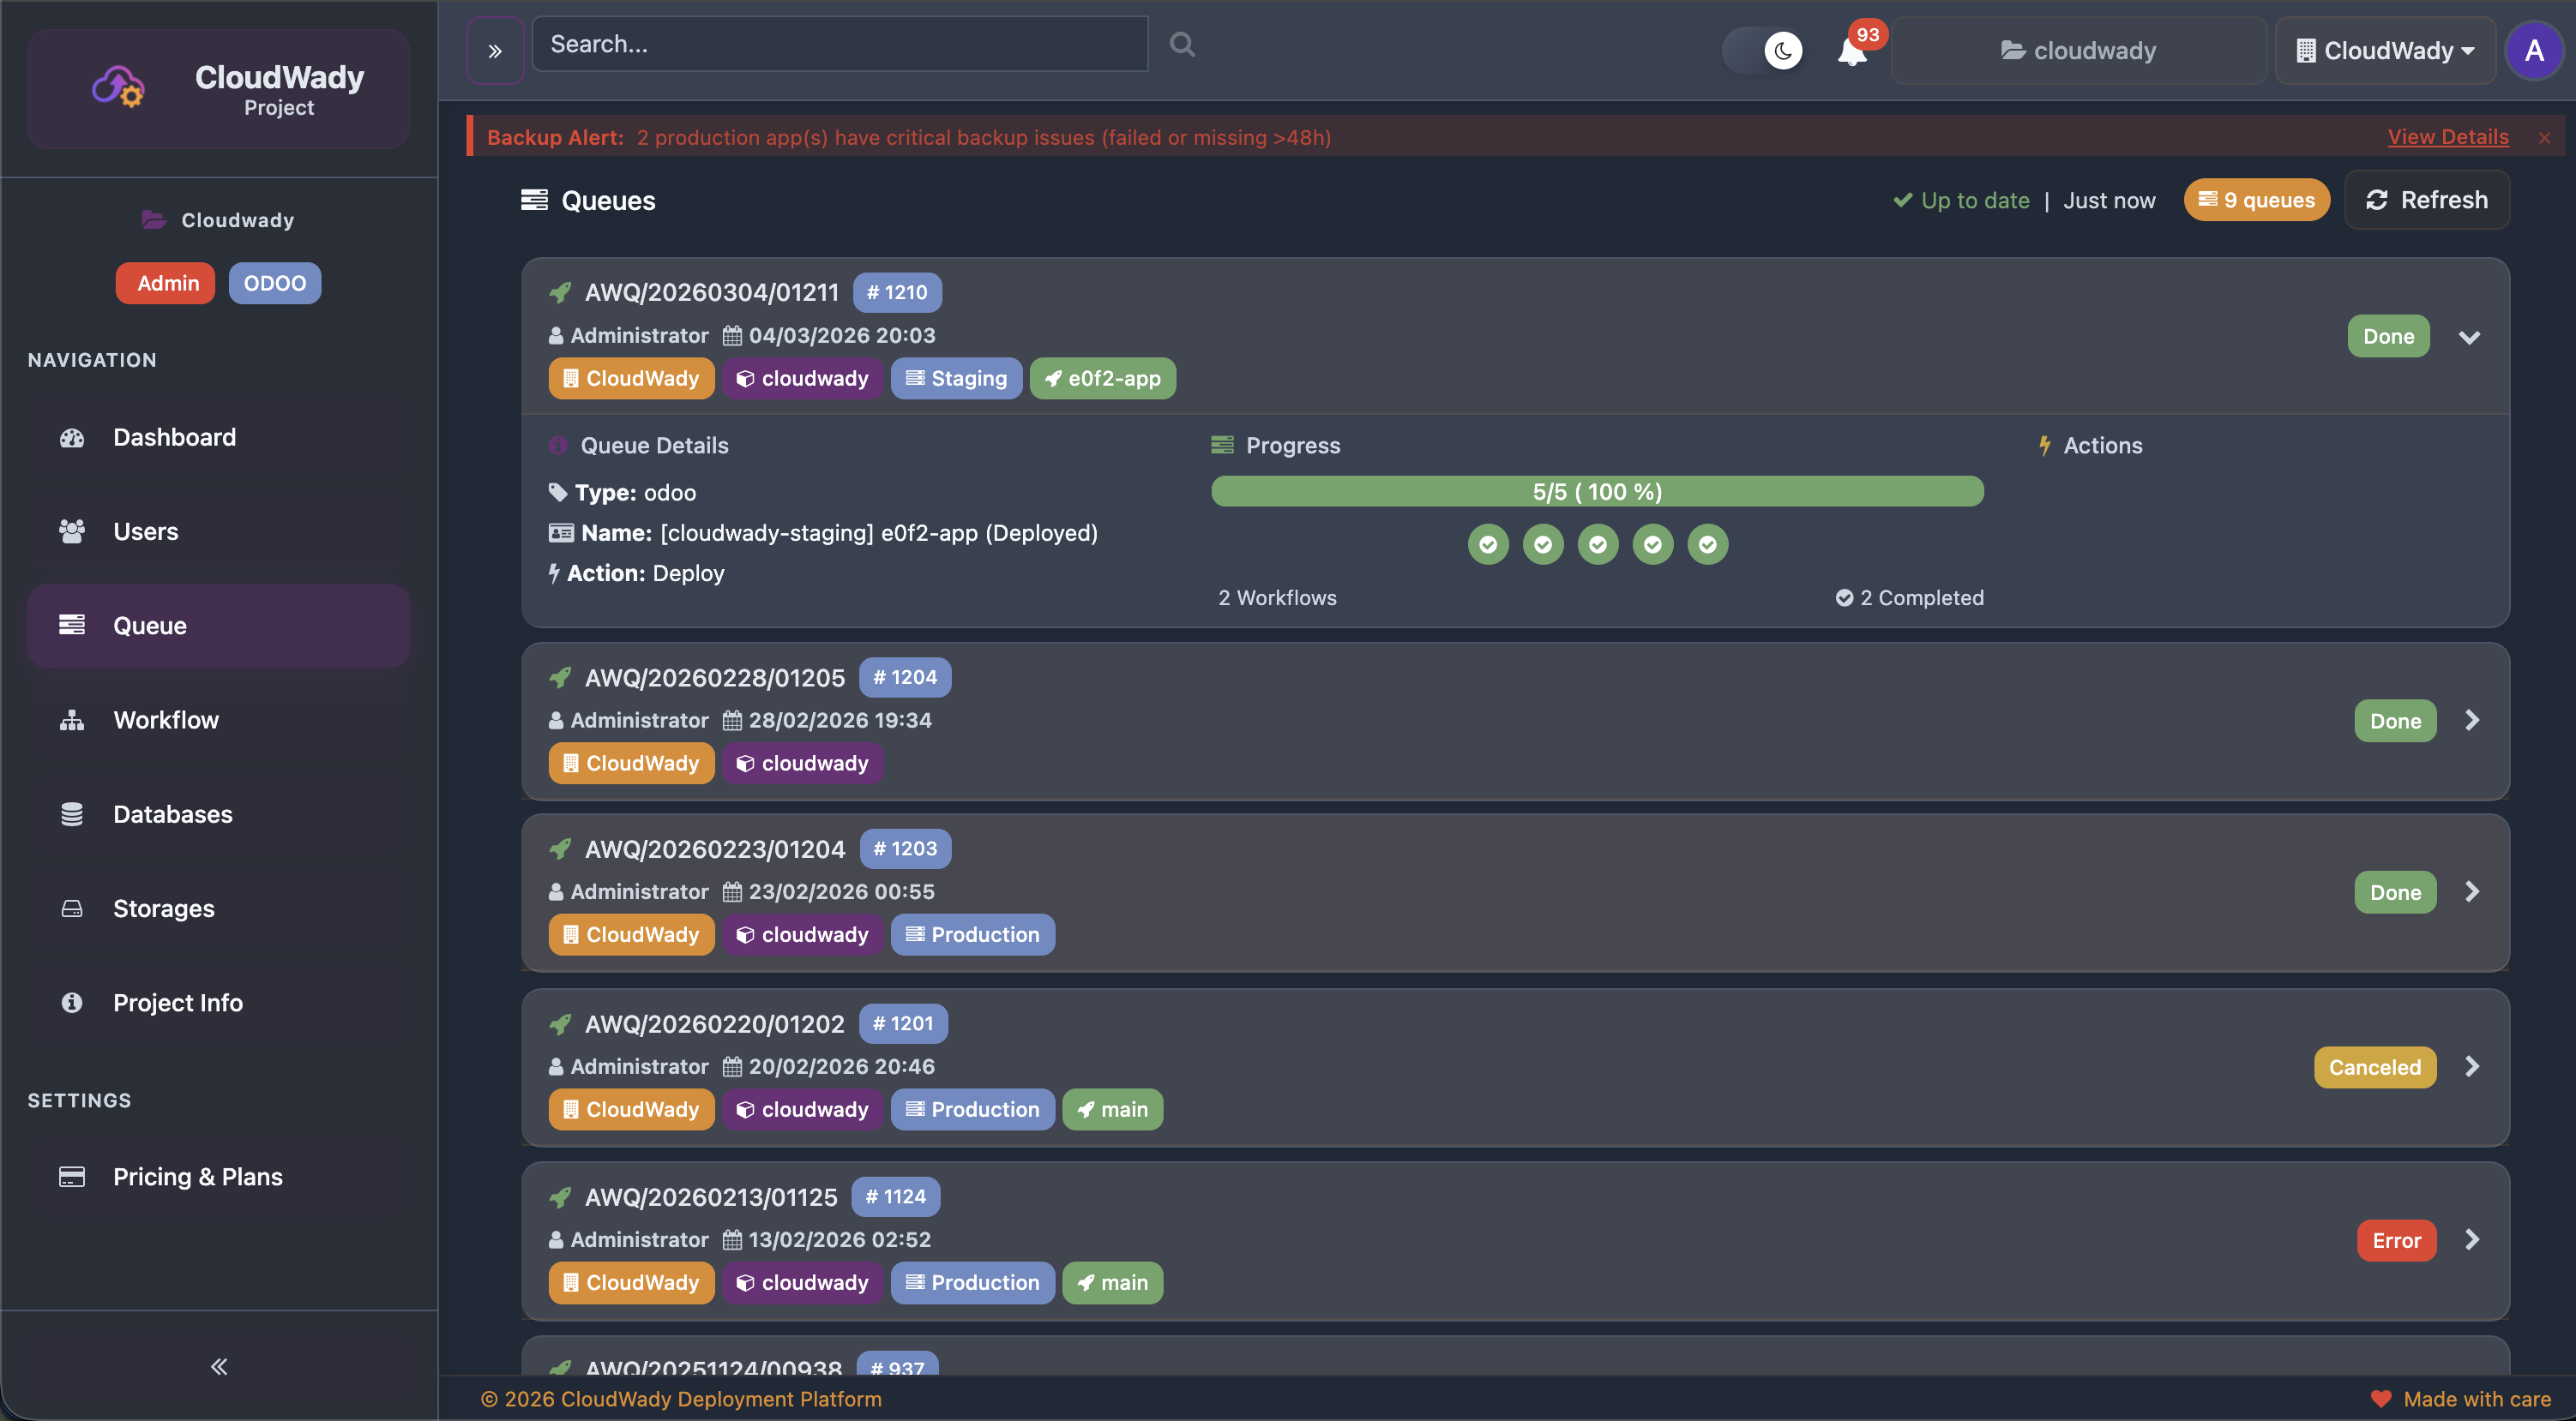Click the search magnifier icon
2576x1421 pixels.
[1181, 43]
